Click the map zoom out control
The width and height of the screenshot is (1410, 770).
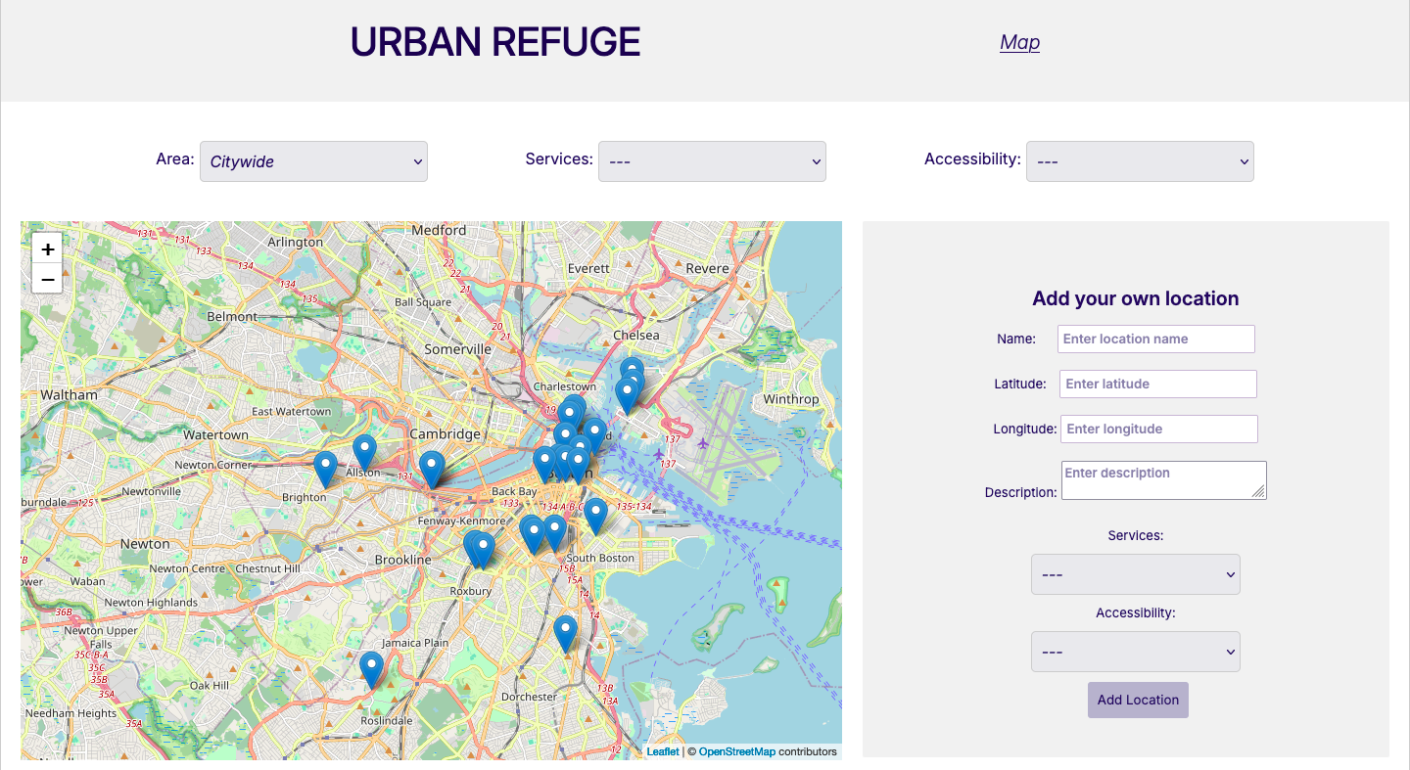[x=47, y=279]
